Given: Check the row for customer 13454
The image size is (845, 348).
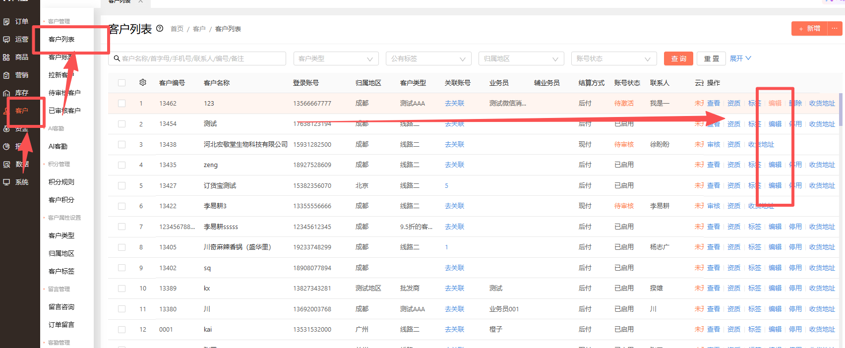Looking at the screenshot, I should 122,124.
